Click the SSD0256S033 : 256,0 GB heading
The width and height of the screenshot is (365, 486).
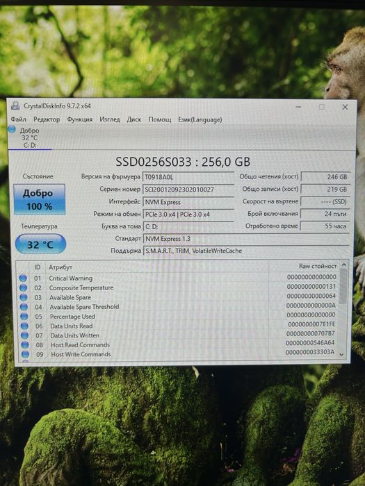183,162
